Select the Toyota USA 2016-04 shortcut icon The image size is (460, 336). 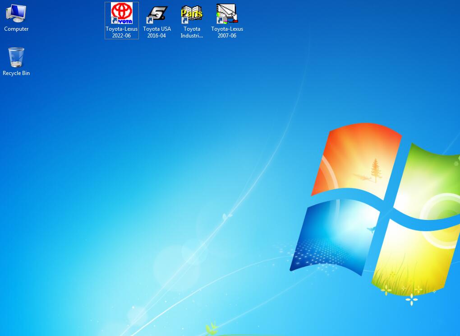point(157,15)
